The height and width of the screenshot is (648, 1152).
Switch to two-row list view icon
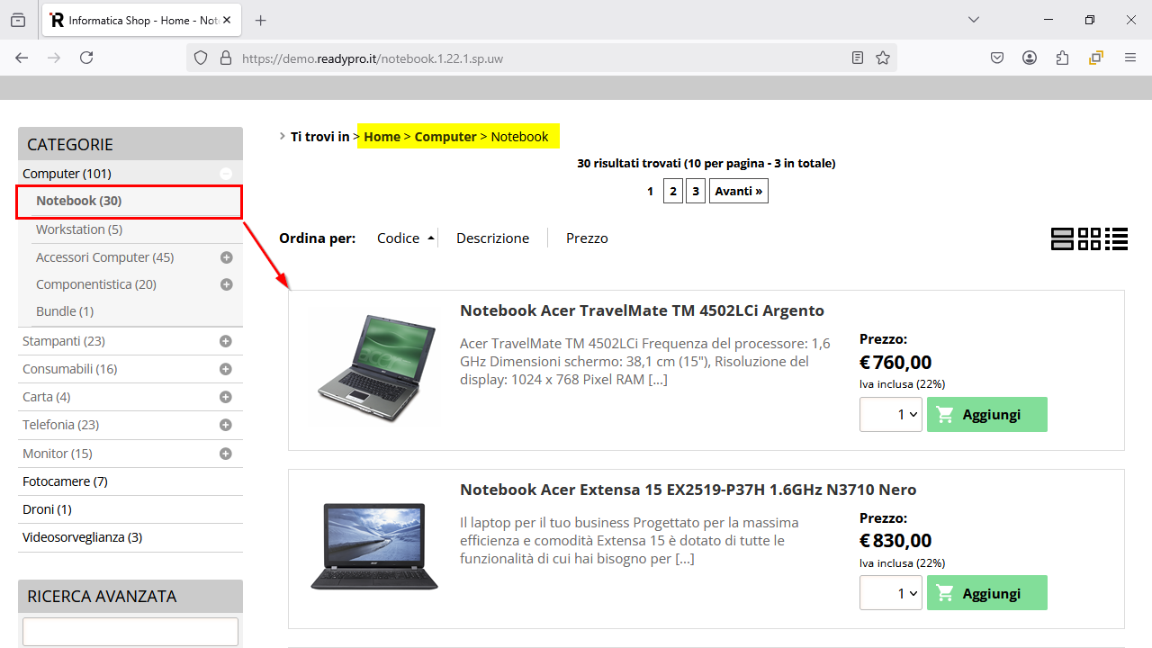click(1062, 238)
